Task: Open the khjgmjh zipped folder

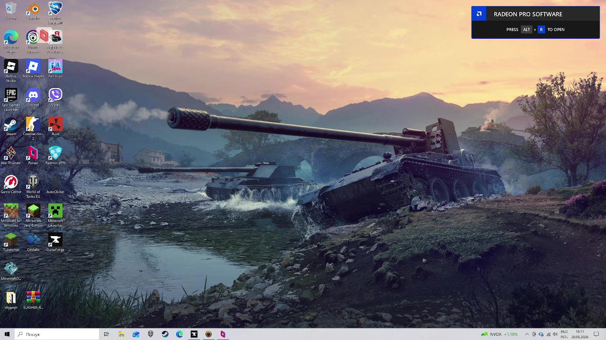Action: tap(11, 300)
